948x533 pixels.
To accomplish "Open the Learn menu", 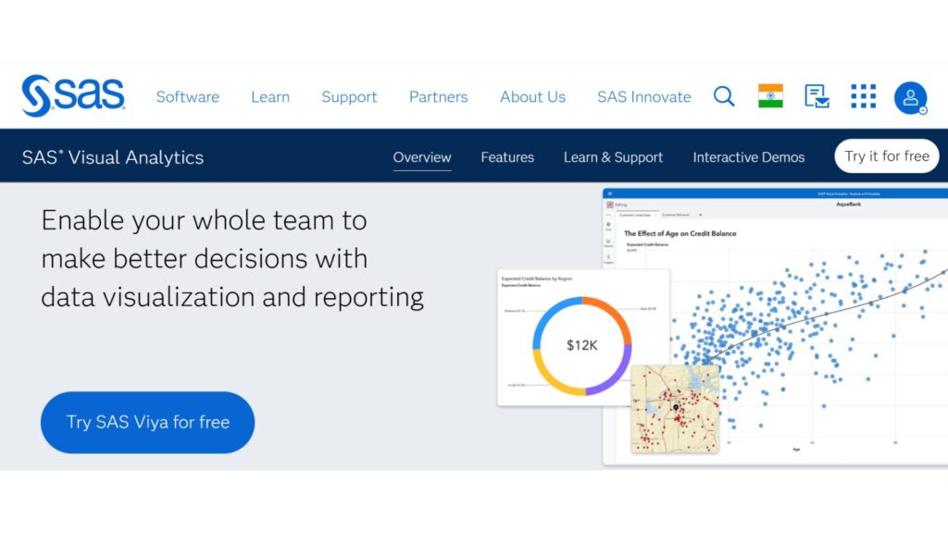I will 270,96.
